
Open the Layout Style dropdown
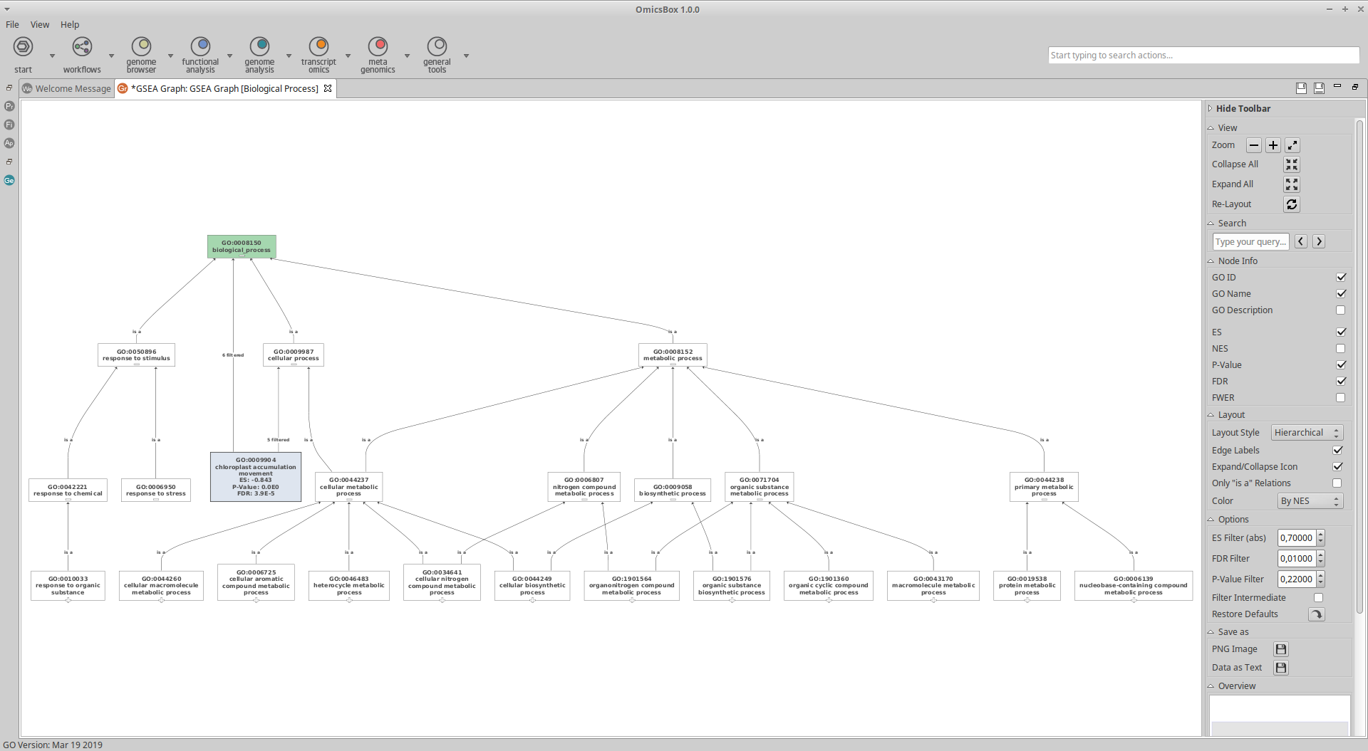1307,433
